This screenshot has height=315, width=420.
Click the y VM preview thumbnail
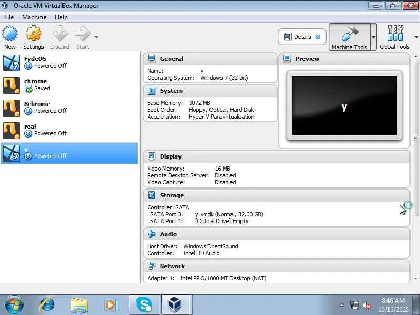pos(344,106)
